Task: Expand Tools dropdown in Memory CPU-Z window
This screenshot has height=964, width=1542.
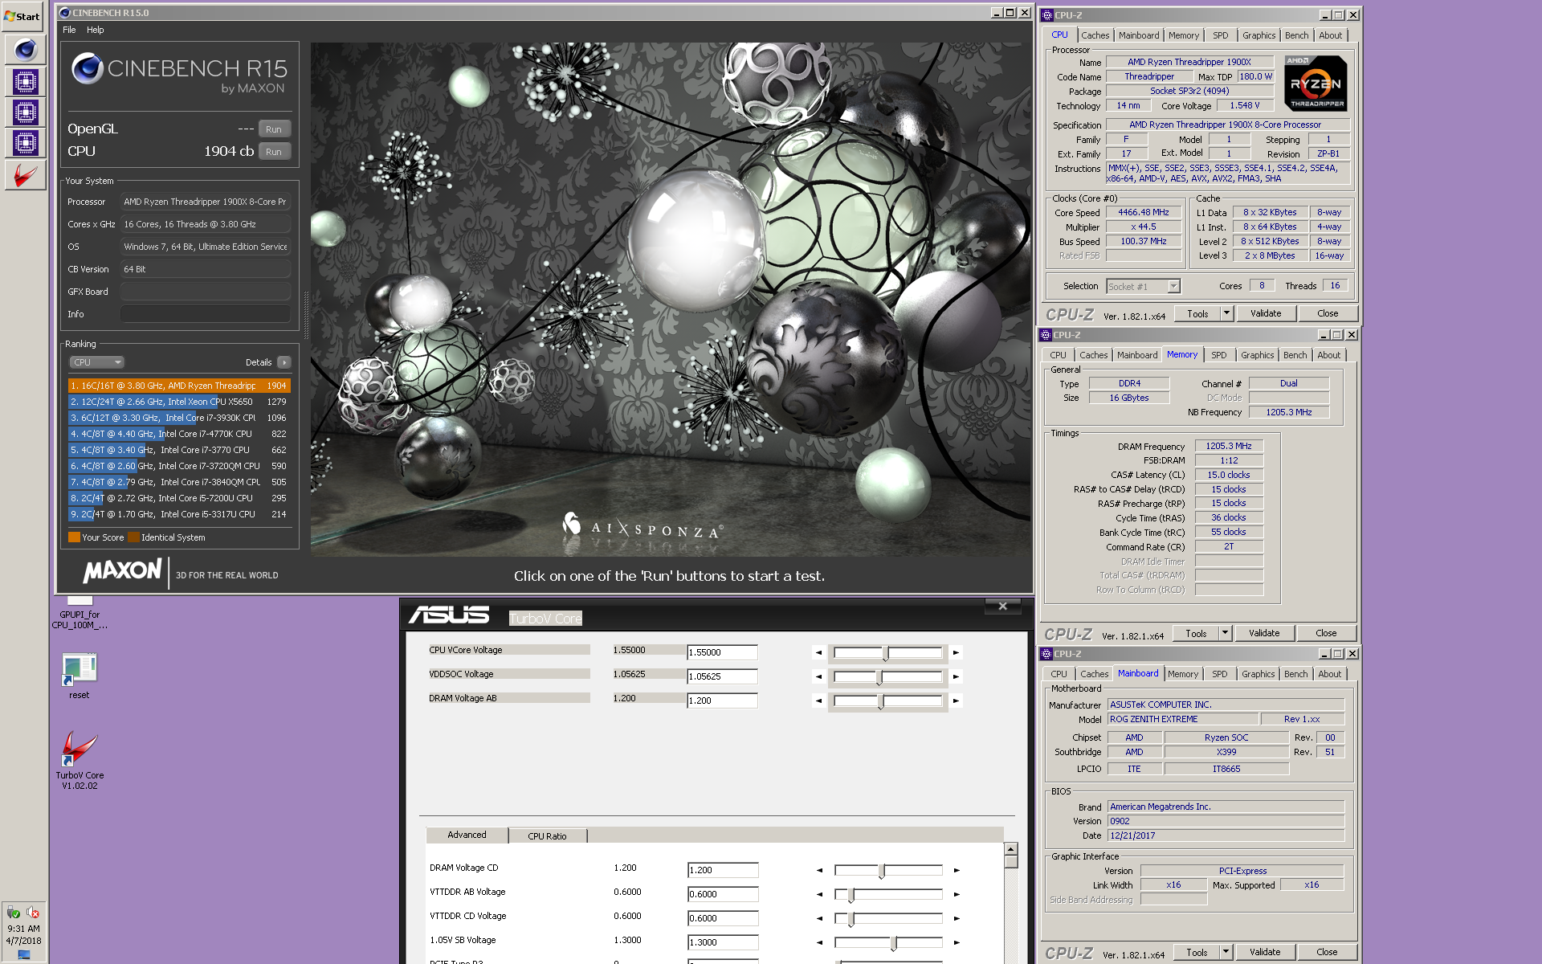Action: [x=1225, y=633]
